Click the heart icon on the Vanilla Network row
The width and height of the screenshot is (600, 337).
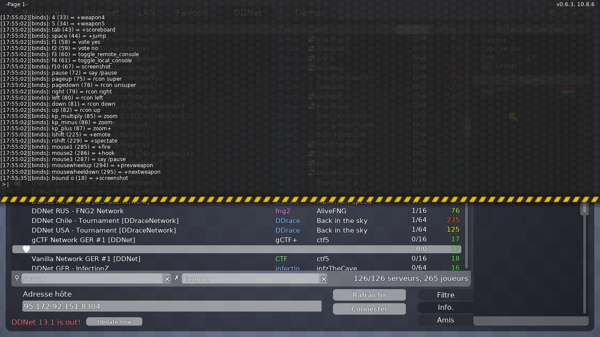tap(26, 249)
